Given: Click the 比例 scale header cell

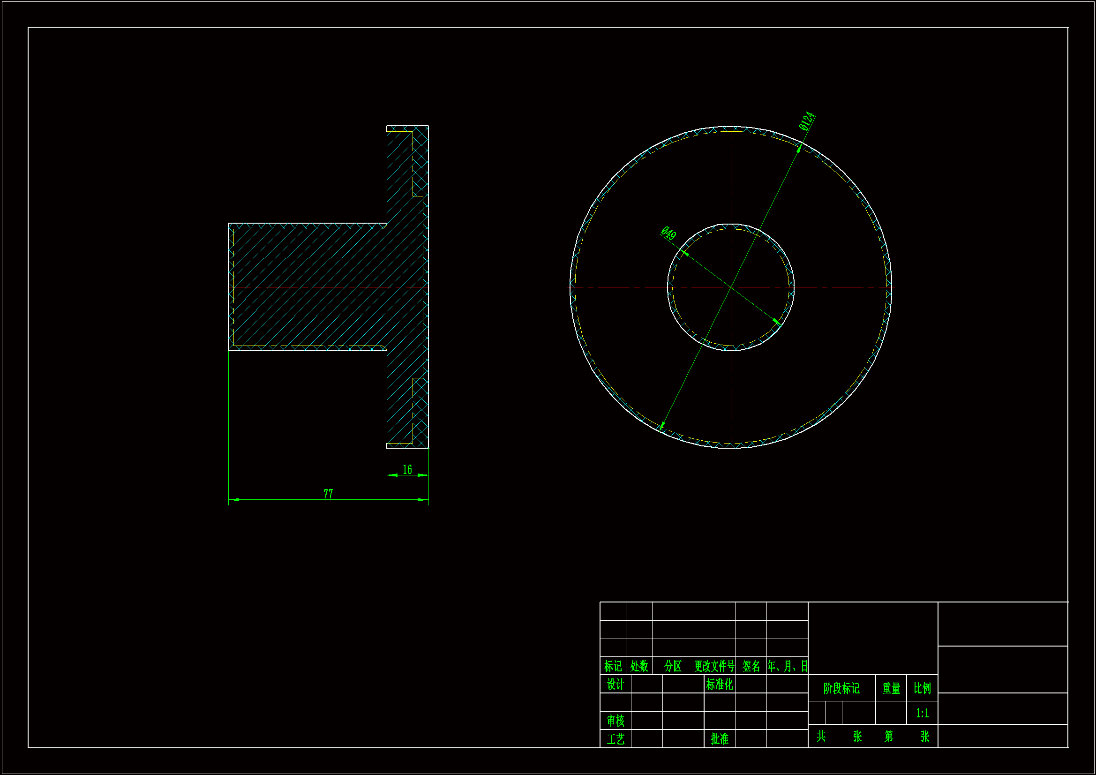Looking at the screenshot, I should (922, 688).
